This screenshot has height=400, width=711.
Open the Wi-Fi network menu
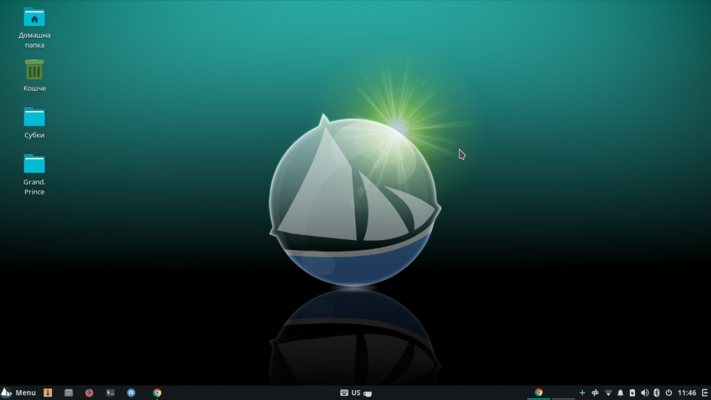[608, 393]
